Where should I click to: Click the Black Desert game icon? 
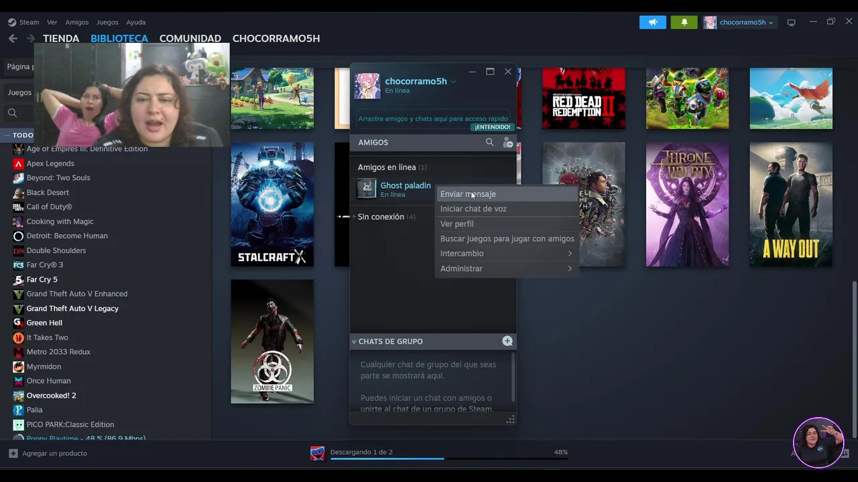point(18,192)
